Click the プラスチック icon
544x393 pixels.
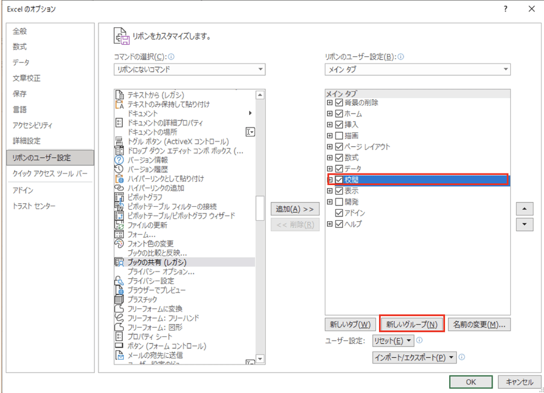click(x=119, y=299)
